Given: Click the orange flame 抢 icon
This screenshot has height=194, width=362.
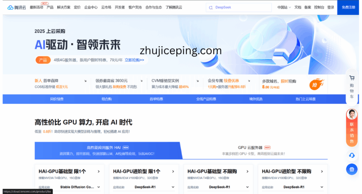Looking at the screenshot, I should tap(316, 84).
